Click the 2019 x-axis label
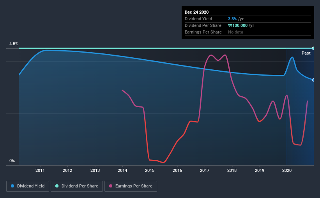This screenshot has width=320, height=198. pos(260,170)
